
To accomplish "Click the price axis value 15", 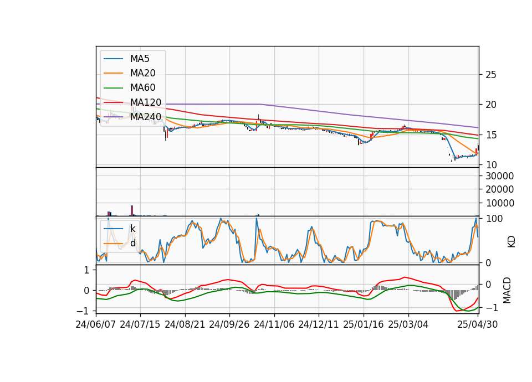I will pyautogui.click(x=490, y=135).
